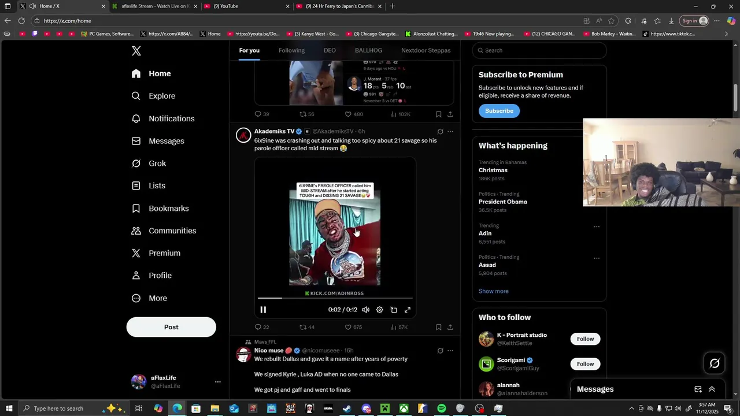Show hidden system tray icons

coord(631,408)
